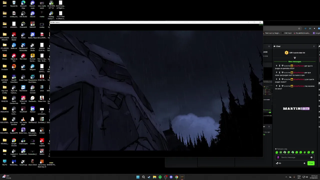Open Microsoft Edge desktop shortcut
This screenshot has height=180, width=320.
[23, 5]
